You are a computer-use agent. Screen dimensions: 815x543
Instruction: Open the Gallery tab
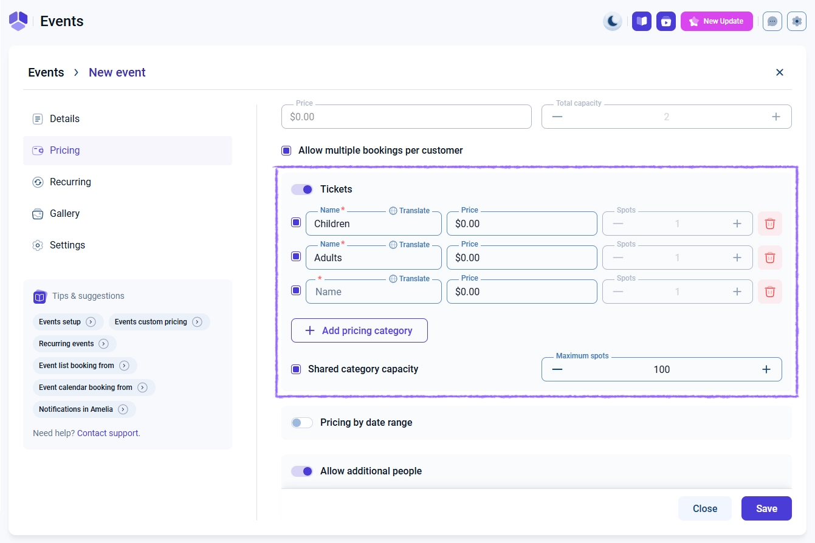coord(64,214)
